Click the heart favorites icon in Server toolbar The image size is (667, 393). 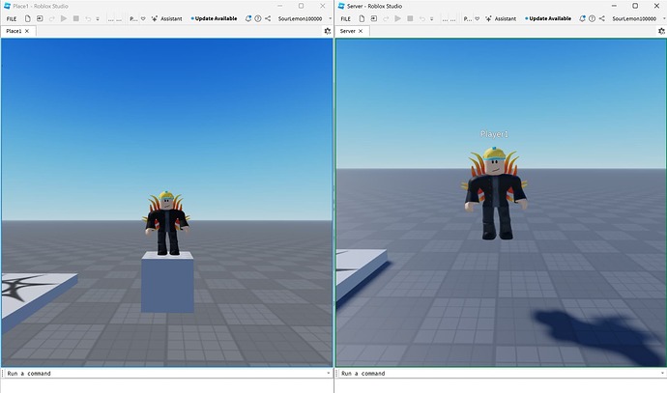click(x=477, y=19)
